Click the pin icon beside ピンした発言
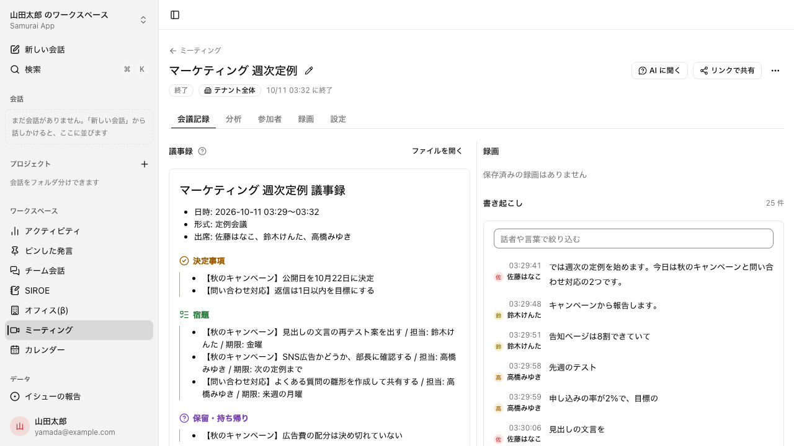 point(15,251)
